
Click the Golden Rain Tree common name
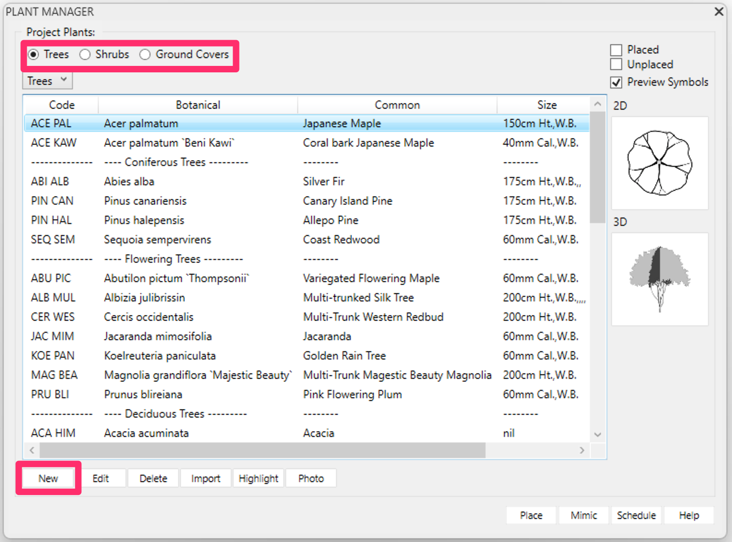[344, 356]
